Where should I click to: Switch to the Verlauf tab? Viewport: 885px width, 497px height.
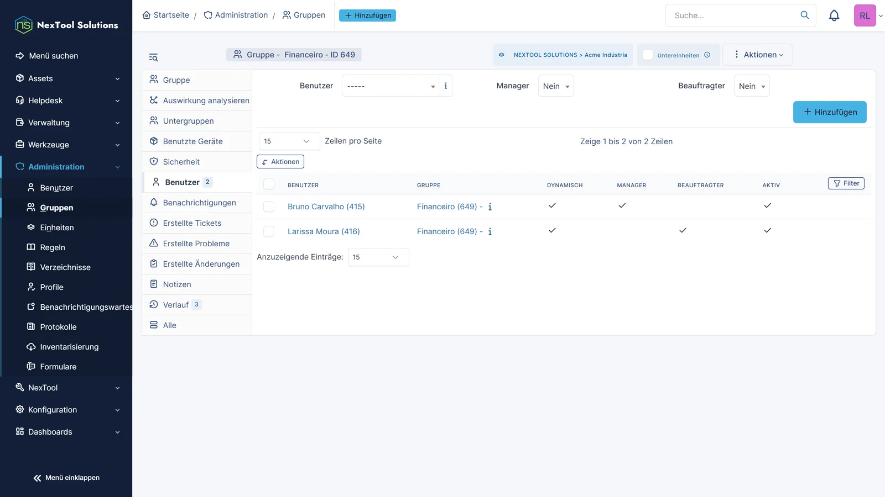[197, 305]
